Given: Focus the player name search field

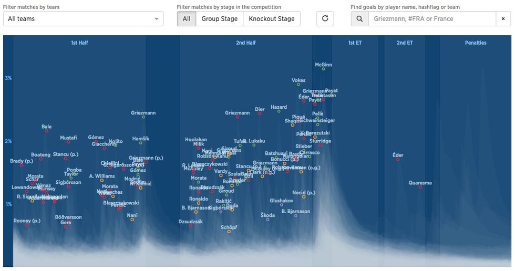Looking at the screenshot, I should pos(432,19).
